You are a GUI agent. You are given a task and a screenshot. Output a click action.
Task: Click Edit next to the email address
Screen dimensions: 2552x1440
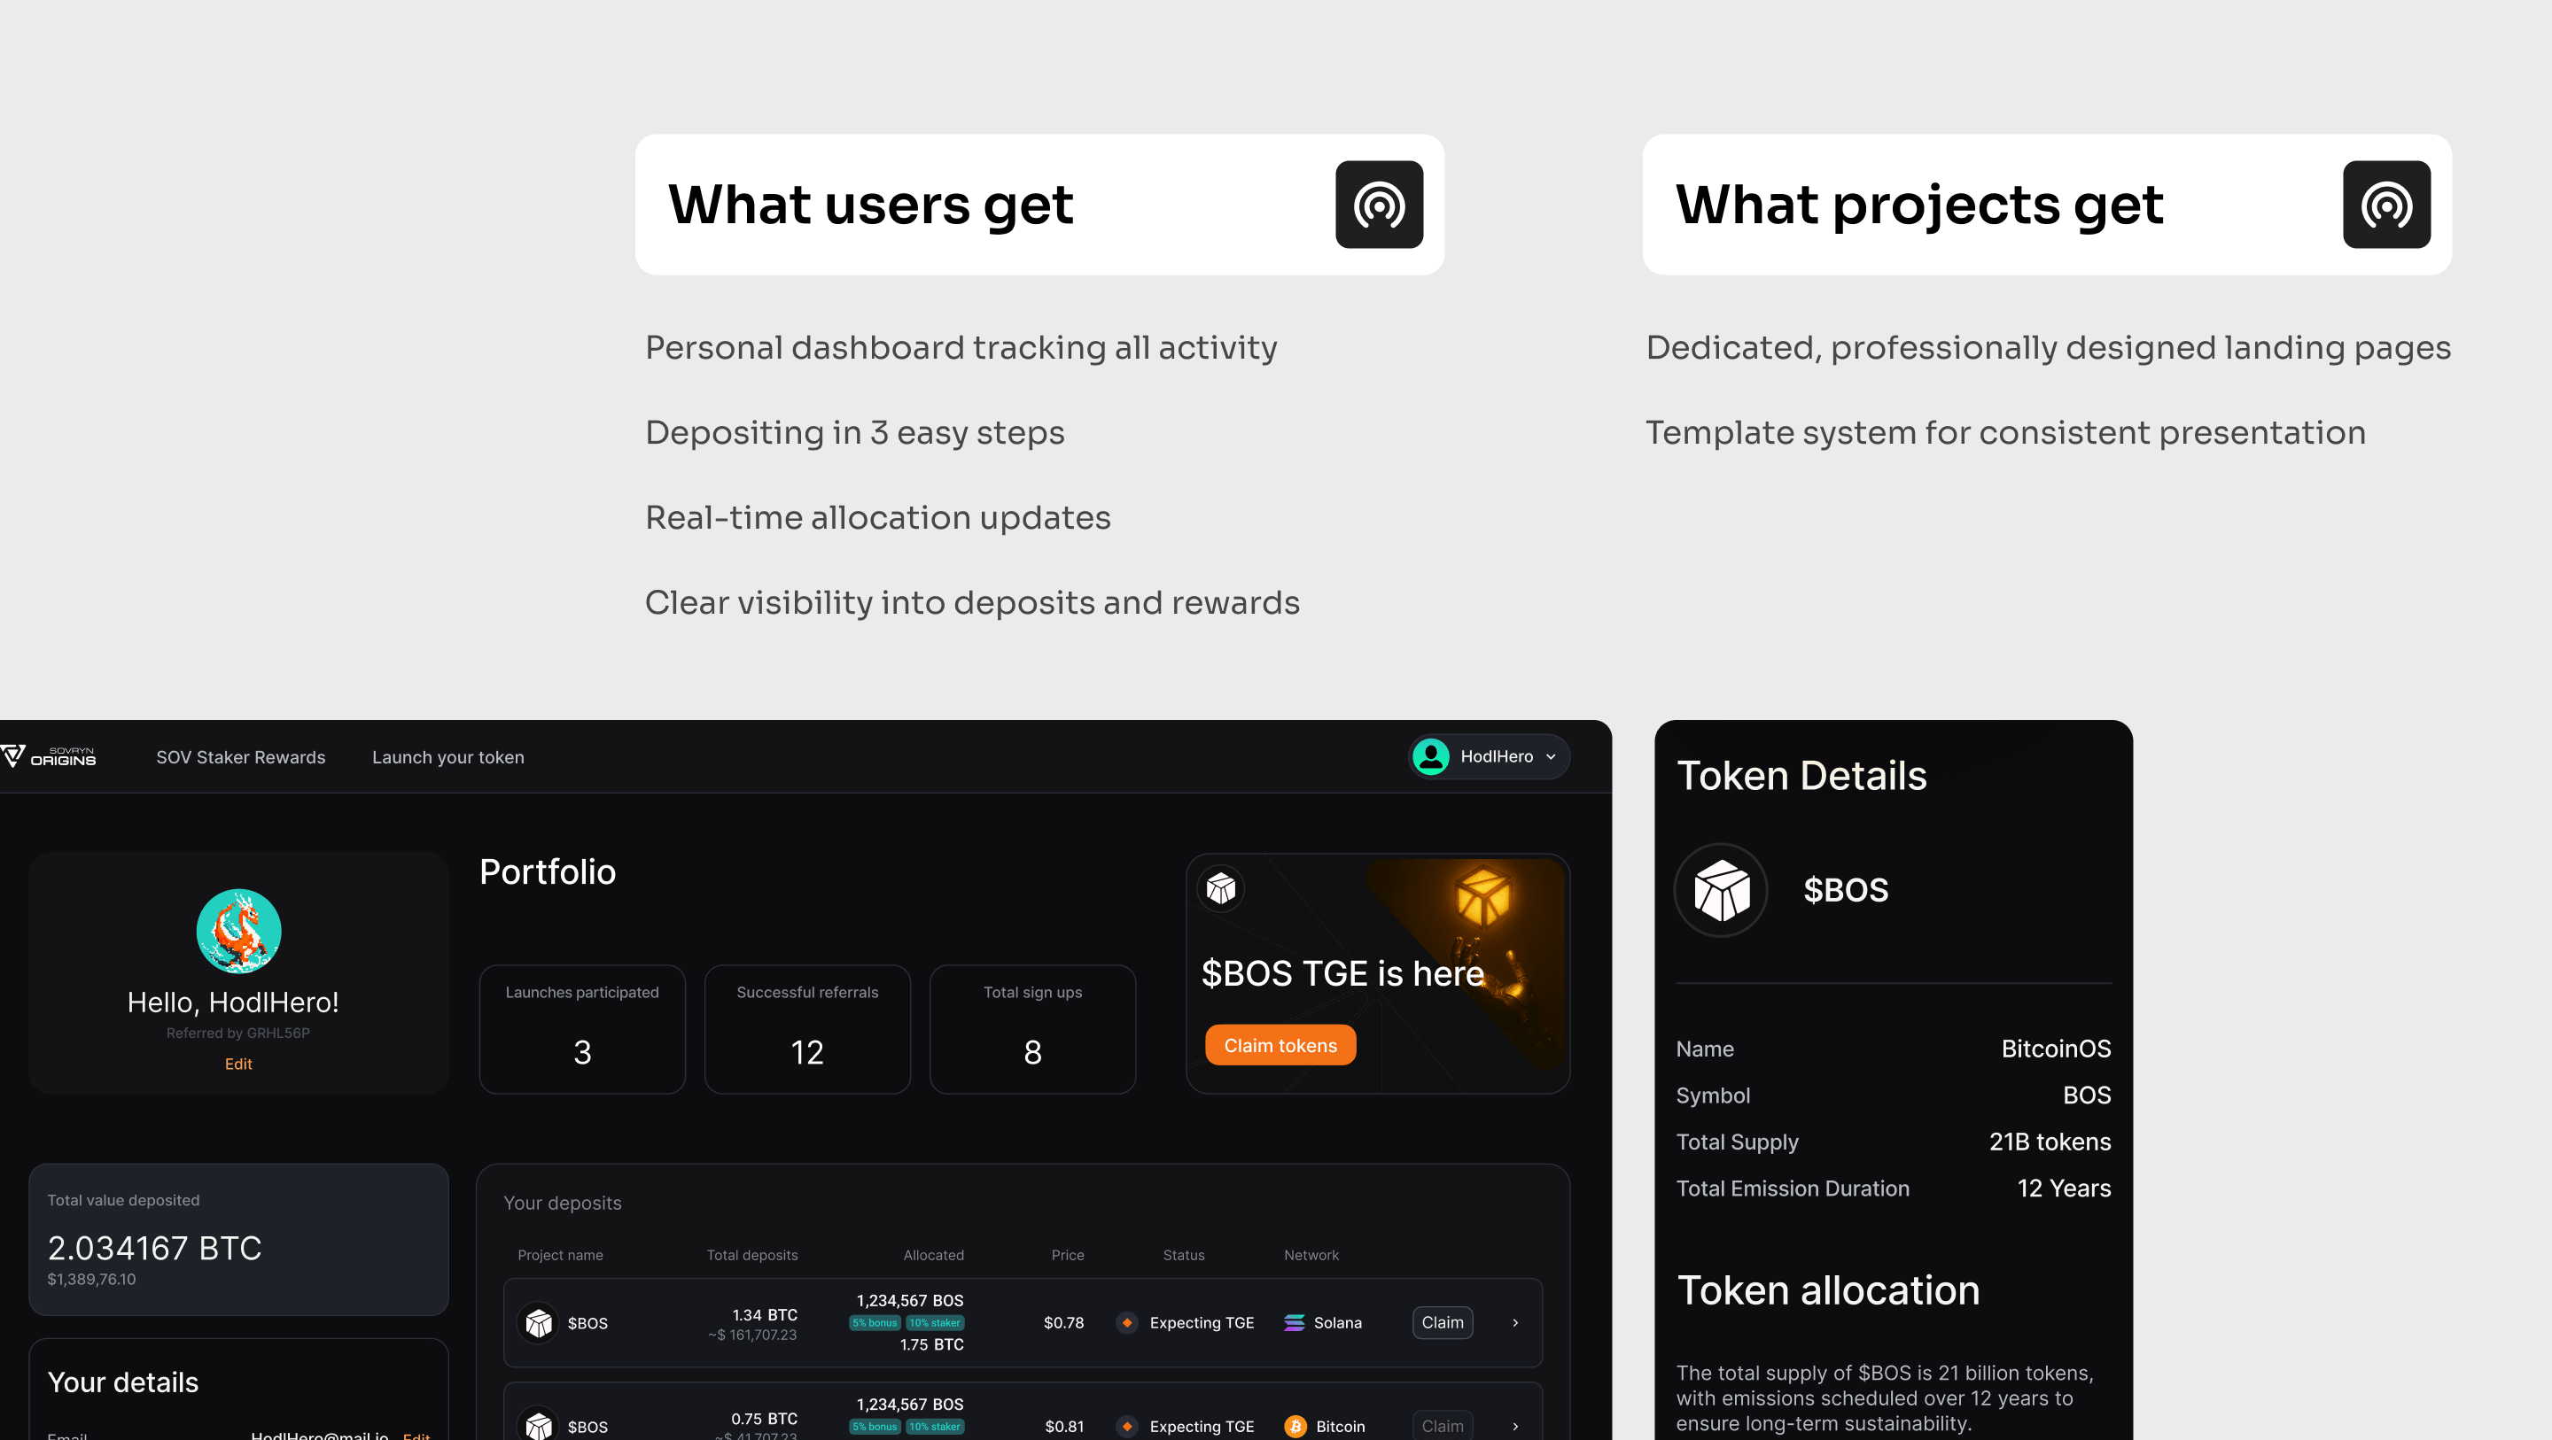point(417,1436)
